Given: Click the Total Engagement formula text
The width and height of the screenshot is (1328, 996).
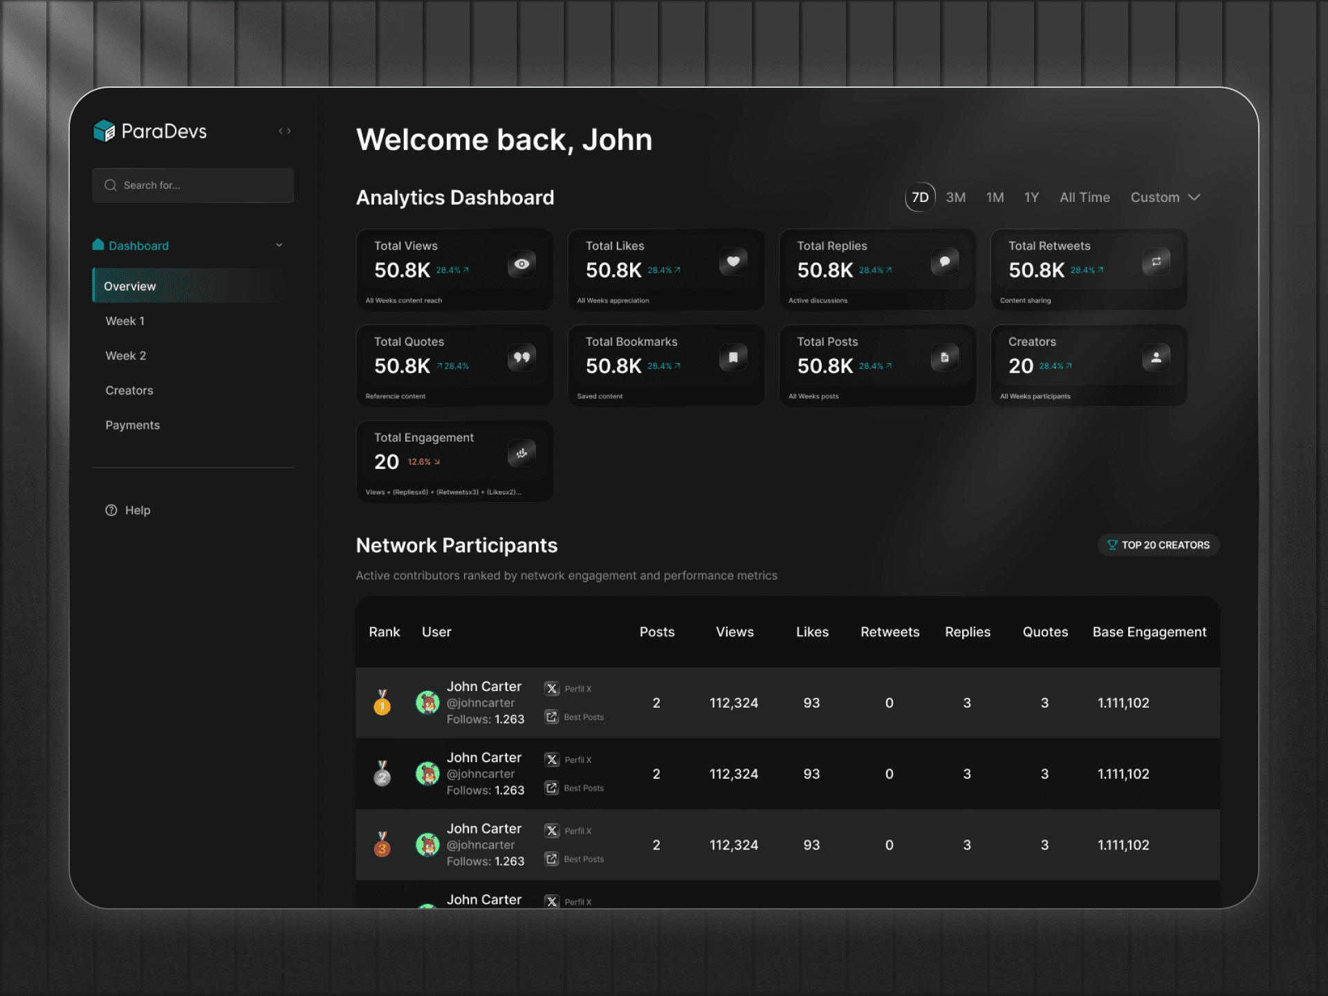Looking at the screenshot, I should pos(443,492).
